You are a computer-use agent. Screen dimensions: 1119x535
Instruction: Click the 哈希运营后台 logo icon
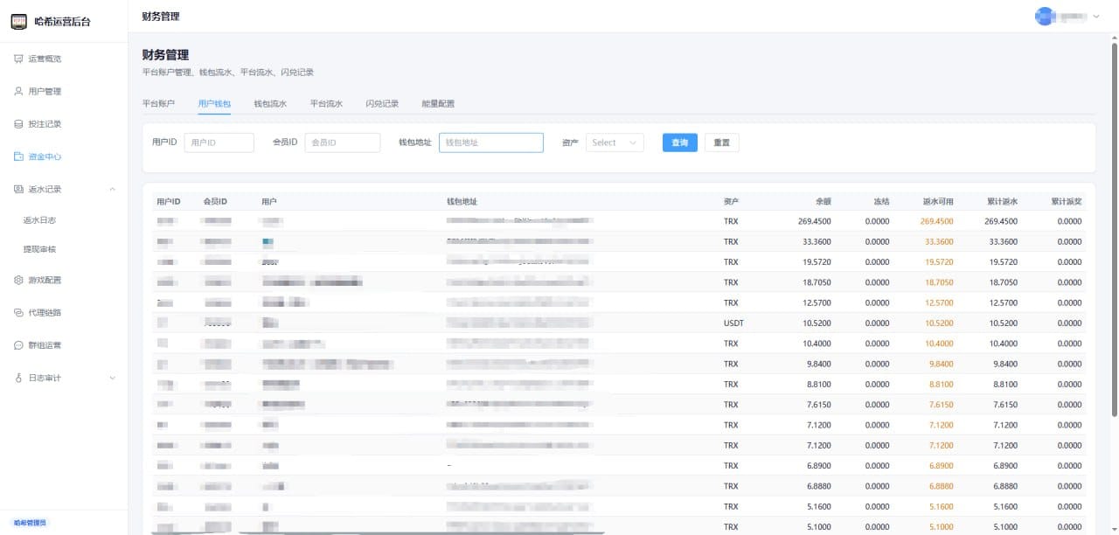(x=18, y=21)
